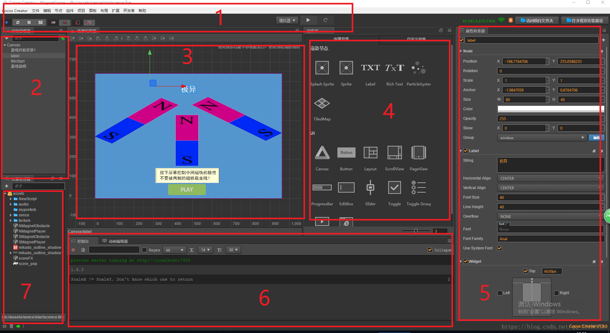The image size is (610, 333).
Task: Click the 打开程序安装路径 button
Action: pyautogui.click(x=585, y=21)
